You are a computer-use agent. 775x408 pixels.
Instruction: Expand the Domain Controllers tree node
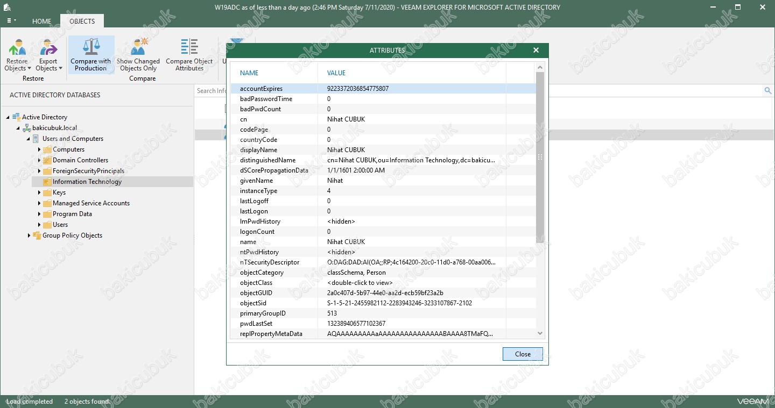click(39, 160)
